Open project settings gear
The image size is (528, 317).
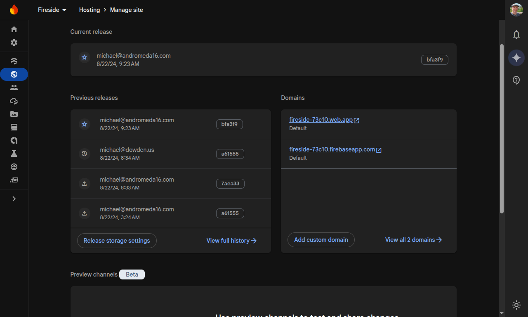coord(14,43)
